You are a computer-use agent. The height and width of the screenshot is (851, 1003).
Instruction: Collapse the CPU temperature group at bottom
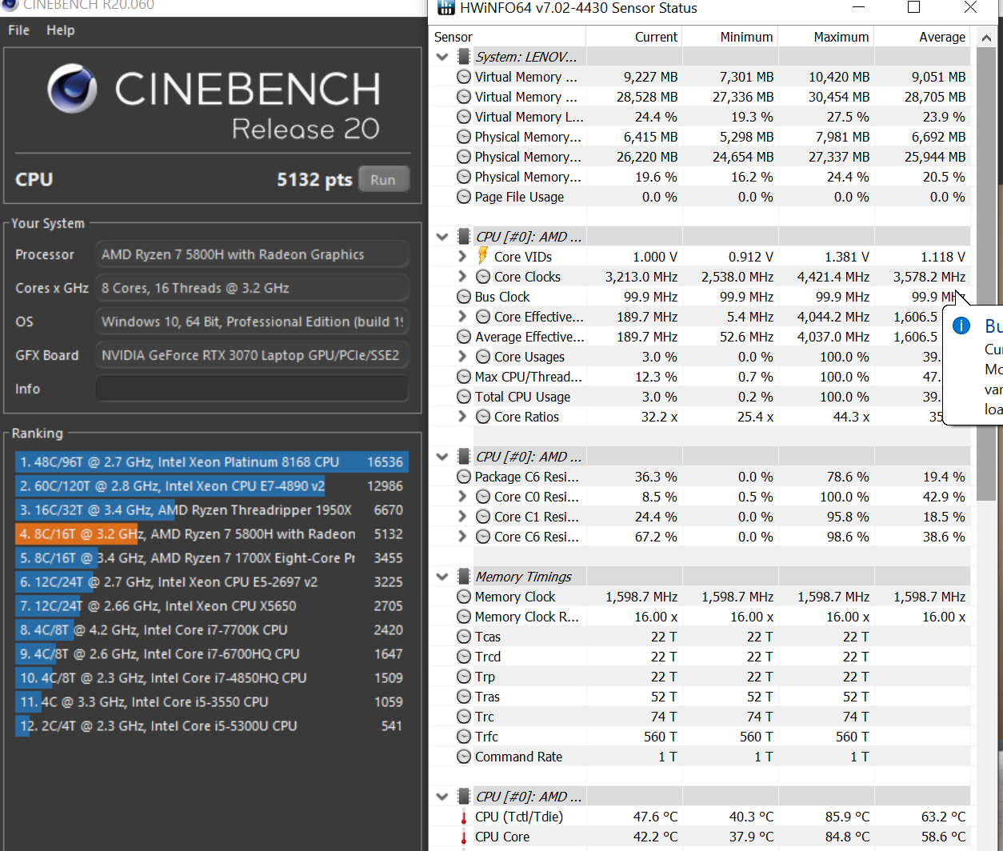(x=442, y=797)
